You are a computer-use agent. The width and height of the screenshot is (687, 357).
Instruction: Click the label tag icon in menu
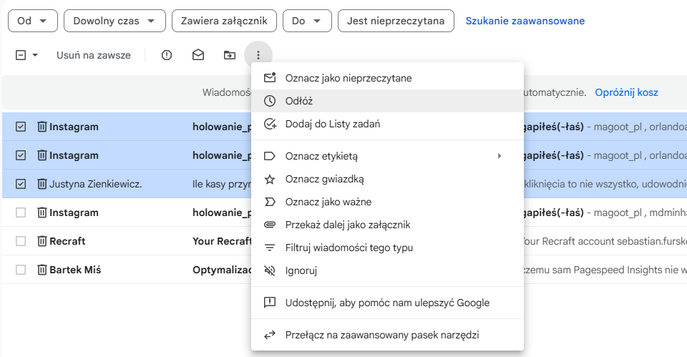[270, 156]
